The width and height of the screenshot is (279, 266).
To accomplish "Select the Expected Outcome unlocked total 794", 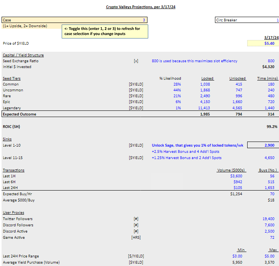I will click(239, 114).
